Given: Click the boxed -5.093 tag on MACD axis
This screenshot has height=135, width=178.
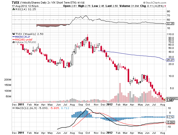Looking at the screenshot, I should click(170, 122).
